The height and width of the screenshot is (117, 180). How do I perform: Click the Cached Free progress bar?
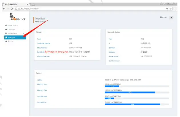click(x=137, y=104)
